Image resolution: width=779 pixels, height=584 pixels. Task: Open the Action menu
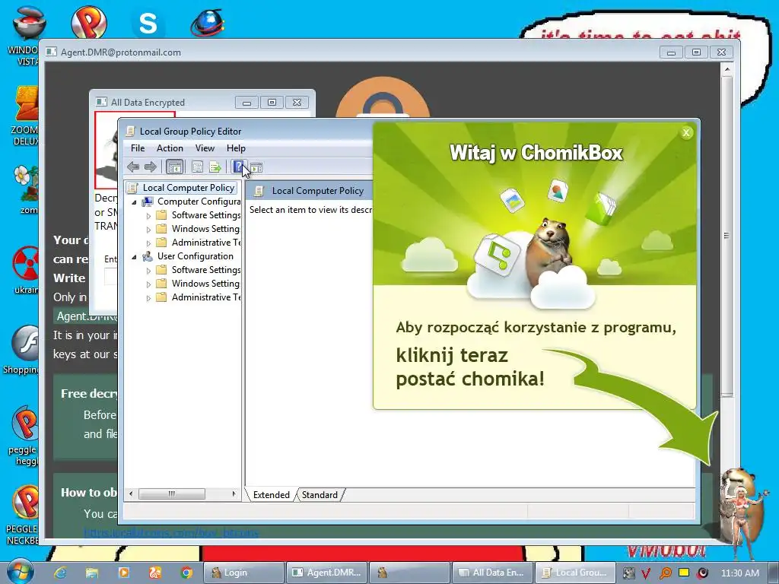pyautogui.click(x=170, y=148)
